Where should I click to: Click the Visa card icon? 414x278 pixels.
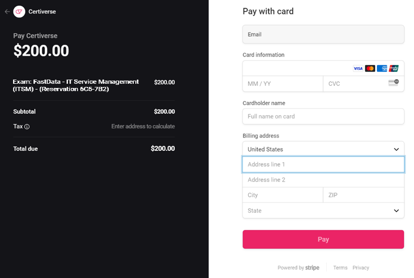coord(358,69)
